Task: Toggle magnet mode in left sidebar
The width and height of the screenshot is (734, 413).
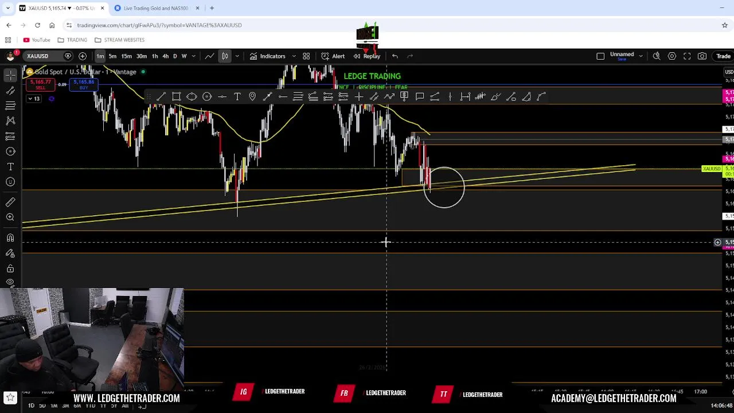Action: (10, 237)
